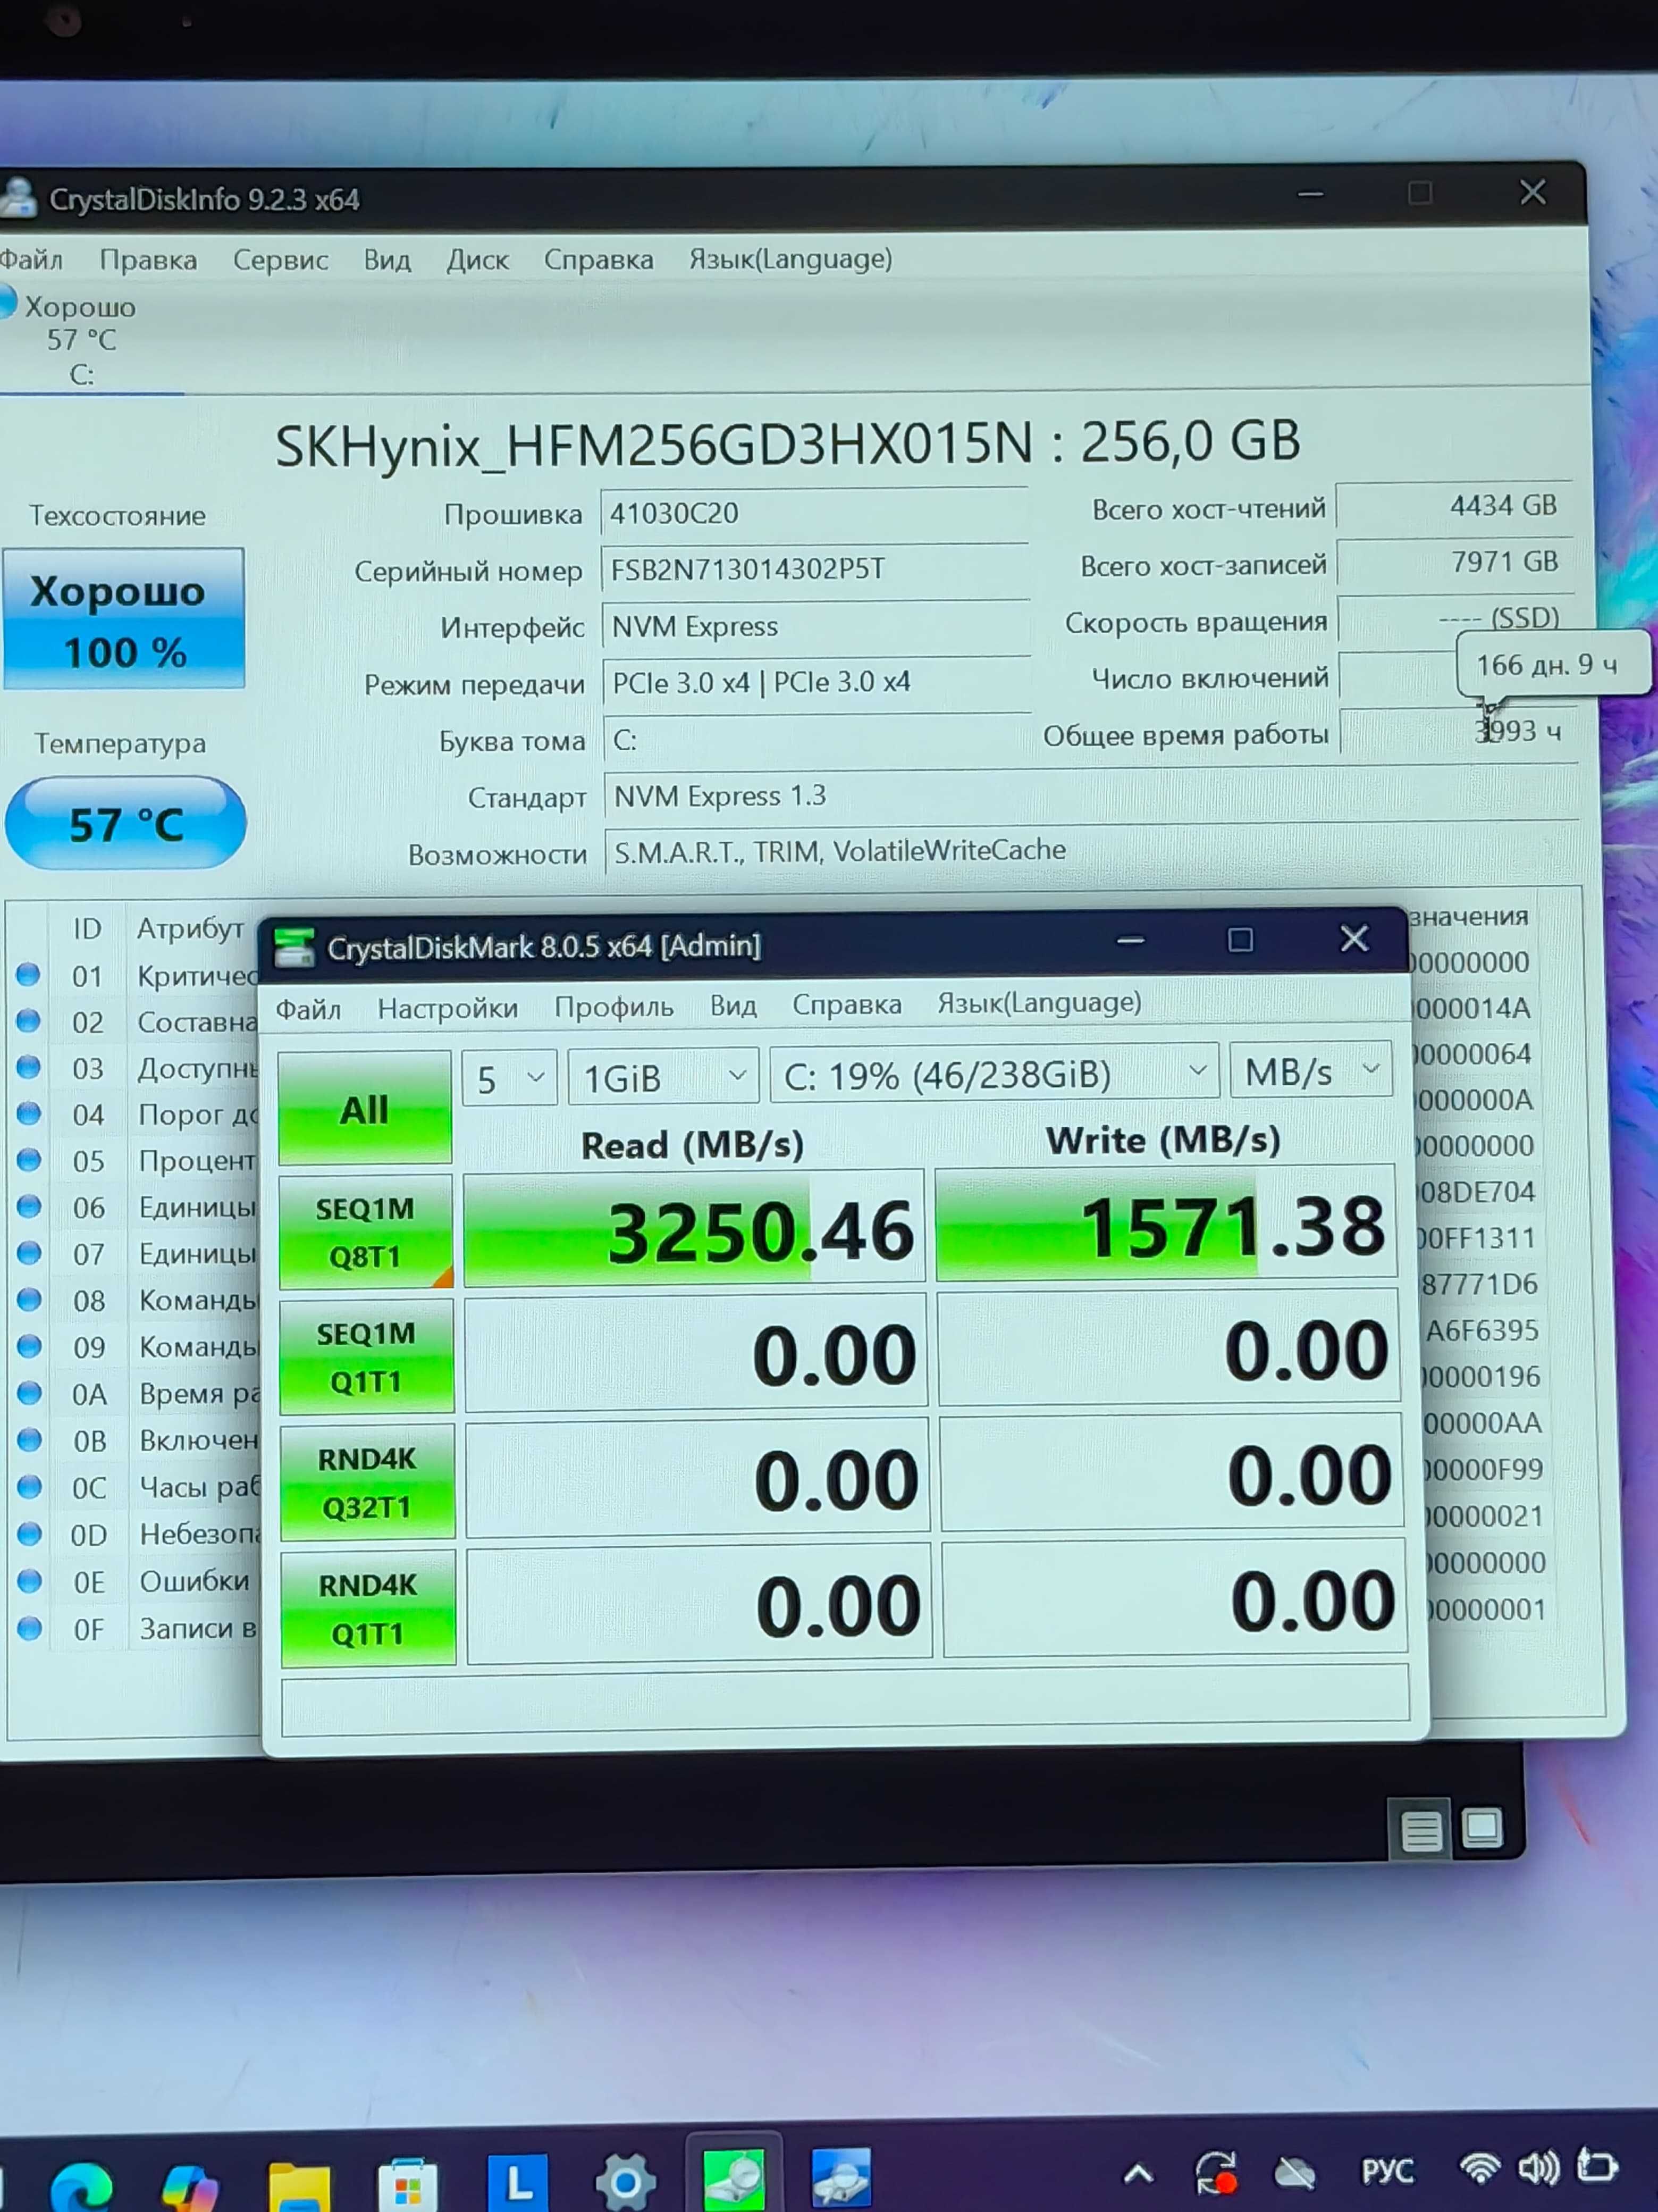Image resolution: width=1658 pixels, height=2212 pixels.
Task: Open the blue L app on taskbar
Action: [x=518, y=2182]
